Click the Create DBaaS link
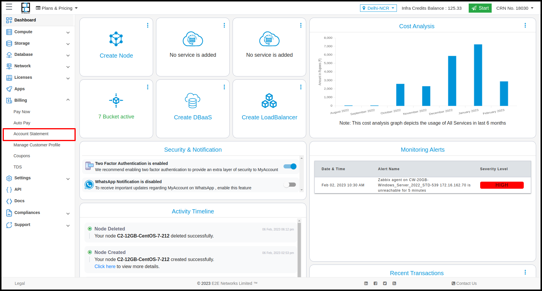This screenshot has height=291, width=542. click(x=193, y=117)
